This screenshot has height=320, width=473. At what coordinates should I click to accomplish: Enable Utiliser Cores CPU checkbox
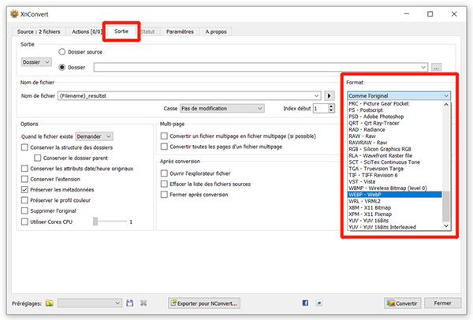[x=24, y=221]
